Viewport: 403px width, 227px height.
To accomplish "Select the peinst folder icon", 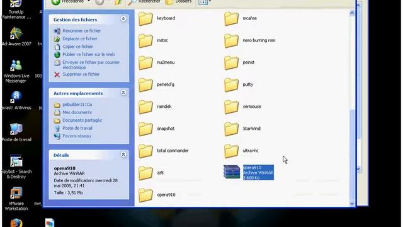I will 231,62.
